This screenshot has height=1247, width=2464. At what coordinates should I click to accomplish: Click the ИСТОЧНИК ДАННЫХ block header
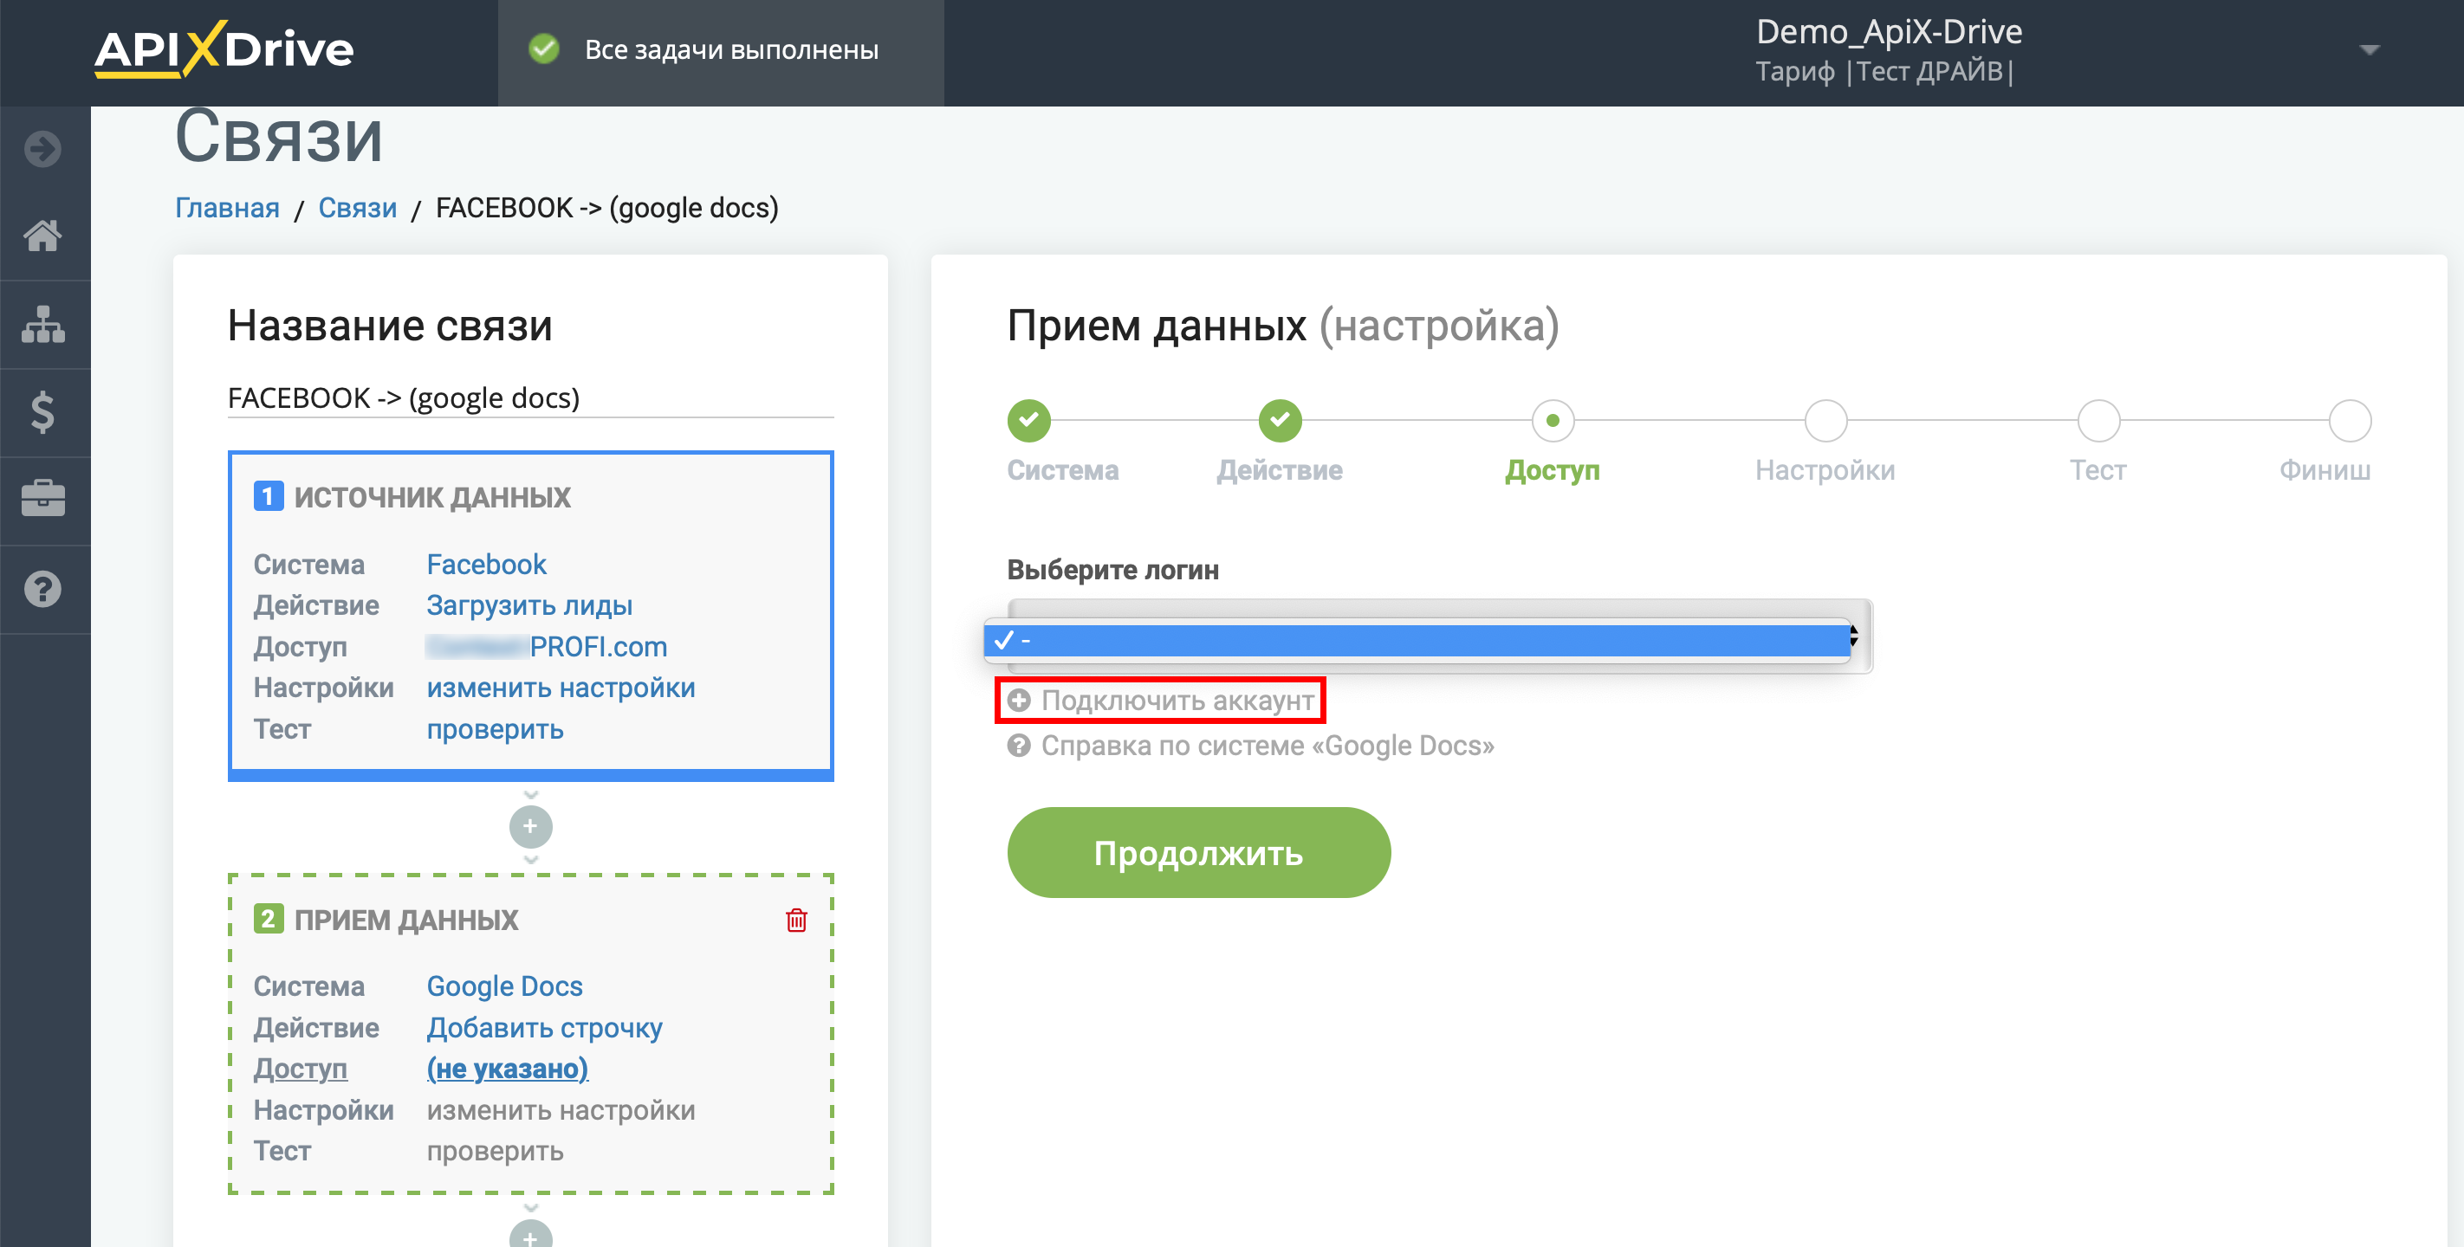pos(431,497)
